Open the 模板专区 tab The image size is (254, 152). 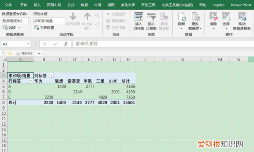(x=25, y=53)
